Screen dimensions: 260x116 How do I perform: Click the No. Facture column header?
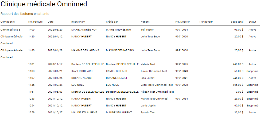35,22
